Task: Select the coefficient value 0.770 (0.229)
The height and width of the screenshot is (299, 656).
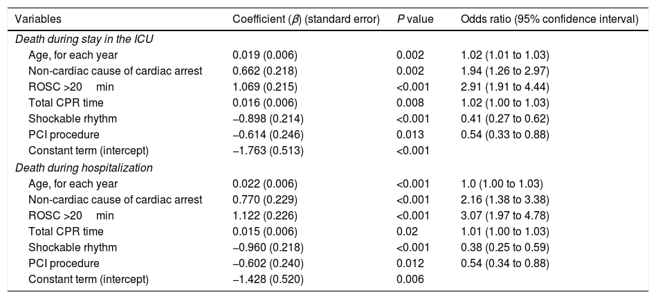Action: pyautogui.click(x=264, y=199)
